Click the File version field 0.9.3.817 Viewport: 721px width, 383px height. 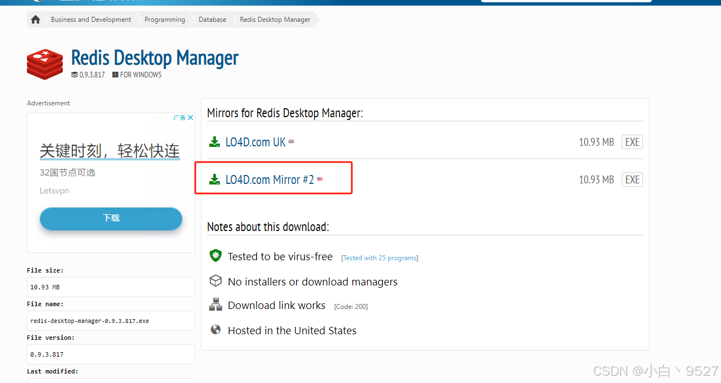pos(111,354)
